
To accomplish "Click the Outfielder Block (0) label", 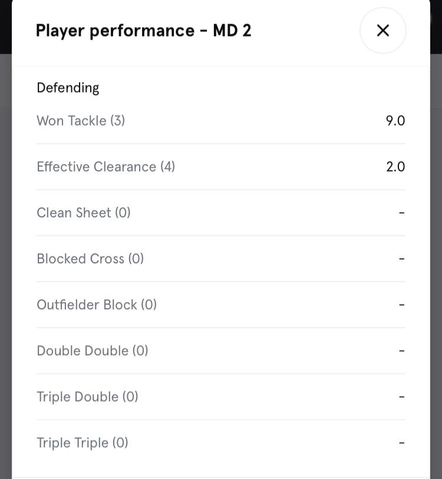I will click(x=97, y=305).
